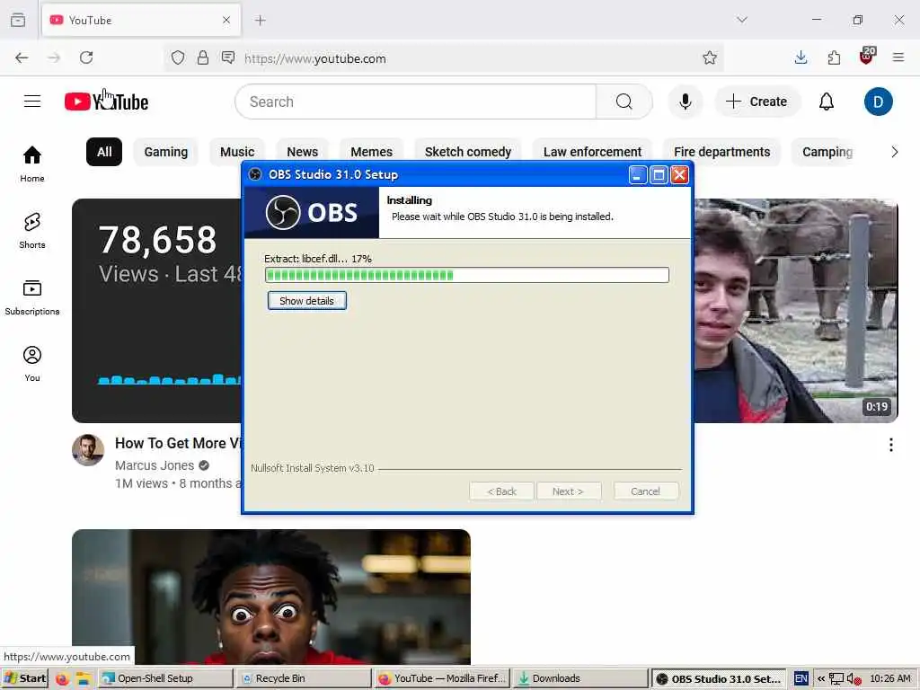Viewport: 920px width, 690px height.
Task: Open YouTube notifications bell
Action: click(827, 102)
